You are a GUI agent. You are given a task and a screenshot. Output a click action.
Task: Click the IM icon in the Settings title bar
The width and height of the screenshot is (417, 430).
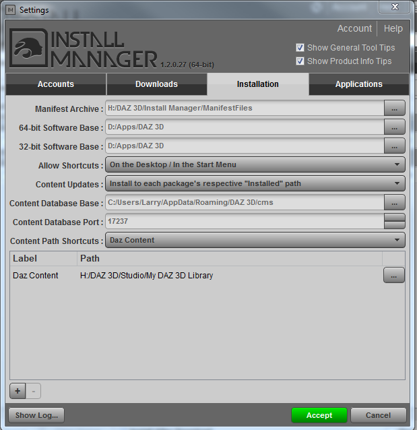click(11, 10)
